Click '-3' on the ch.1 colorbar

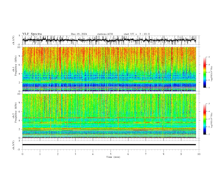tap(209, 57)
